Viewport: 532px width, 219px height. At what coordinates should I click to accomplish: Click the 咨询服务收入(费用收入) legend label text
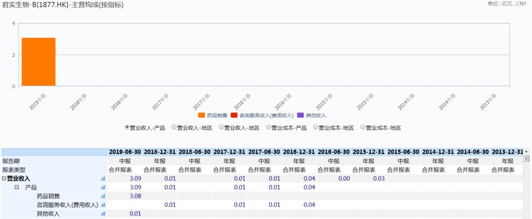tap(266, 115)
